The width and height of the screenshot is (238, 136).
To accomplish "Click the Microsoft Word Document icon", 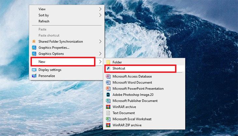I will [108, 83].
